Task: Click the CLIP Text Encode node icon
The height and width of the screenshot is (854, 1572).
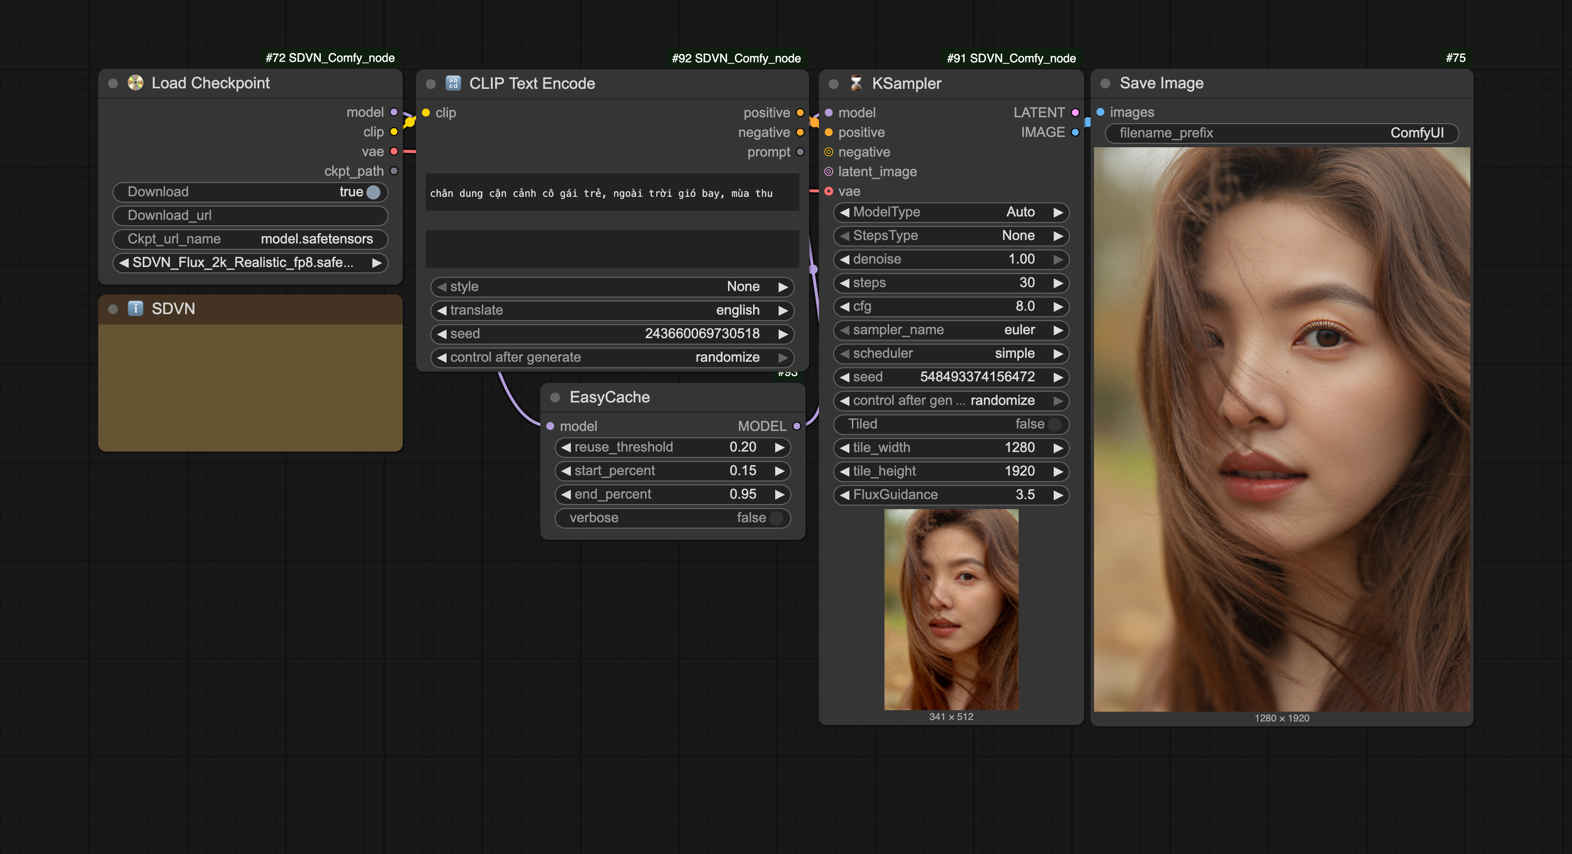Action: point(453,83)
